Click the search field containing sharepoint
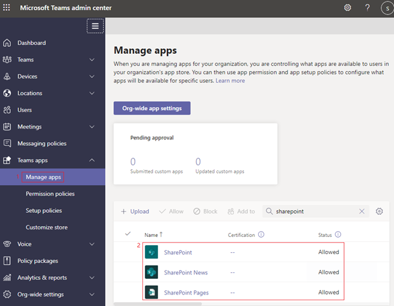 [x=316, y=211]
